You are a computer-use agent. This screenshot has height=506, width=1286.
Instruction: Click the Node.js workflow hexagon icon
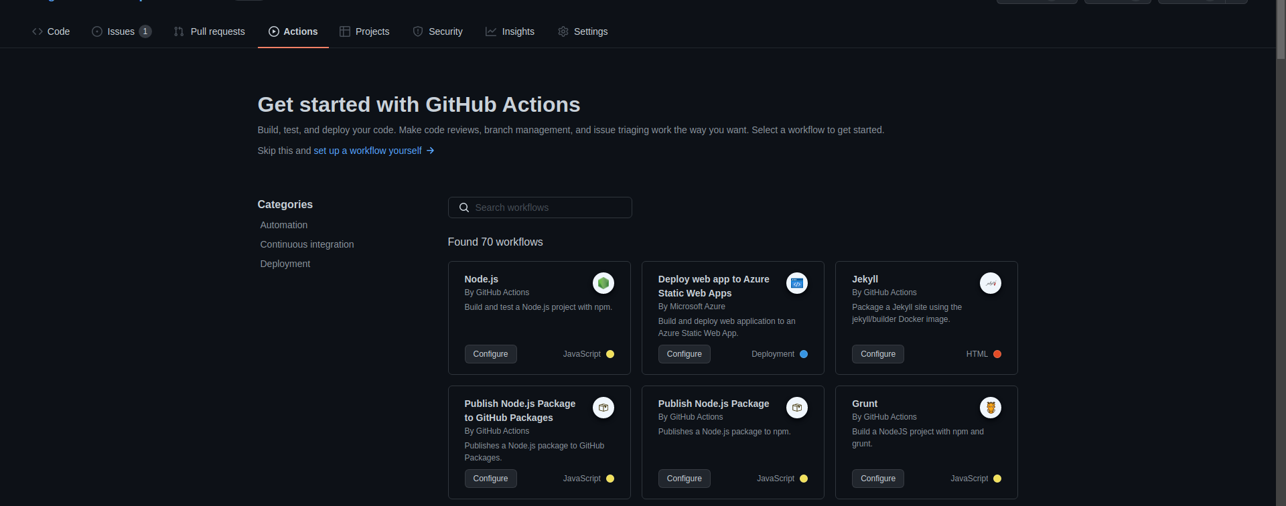(603, 283)
